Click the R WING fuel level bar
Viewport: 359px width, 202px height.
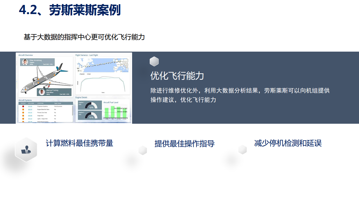click(x=125, y=113)
